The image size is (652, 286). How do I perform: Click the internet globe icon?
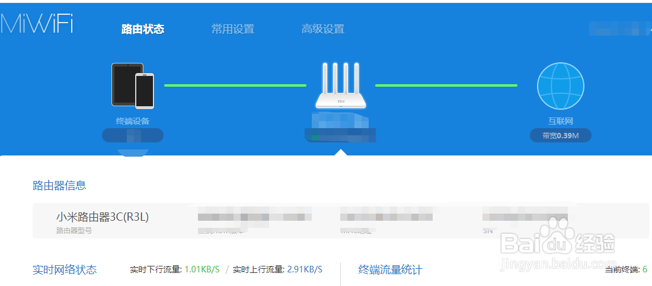pyautogui.click(x=561, y=86)
